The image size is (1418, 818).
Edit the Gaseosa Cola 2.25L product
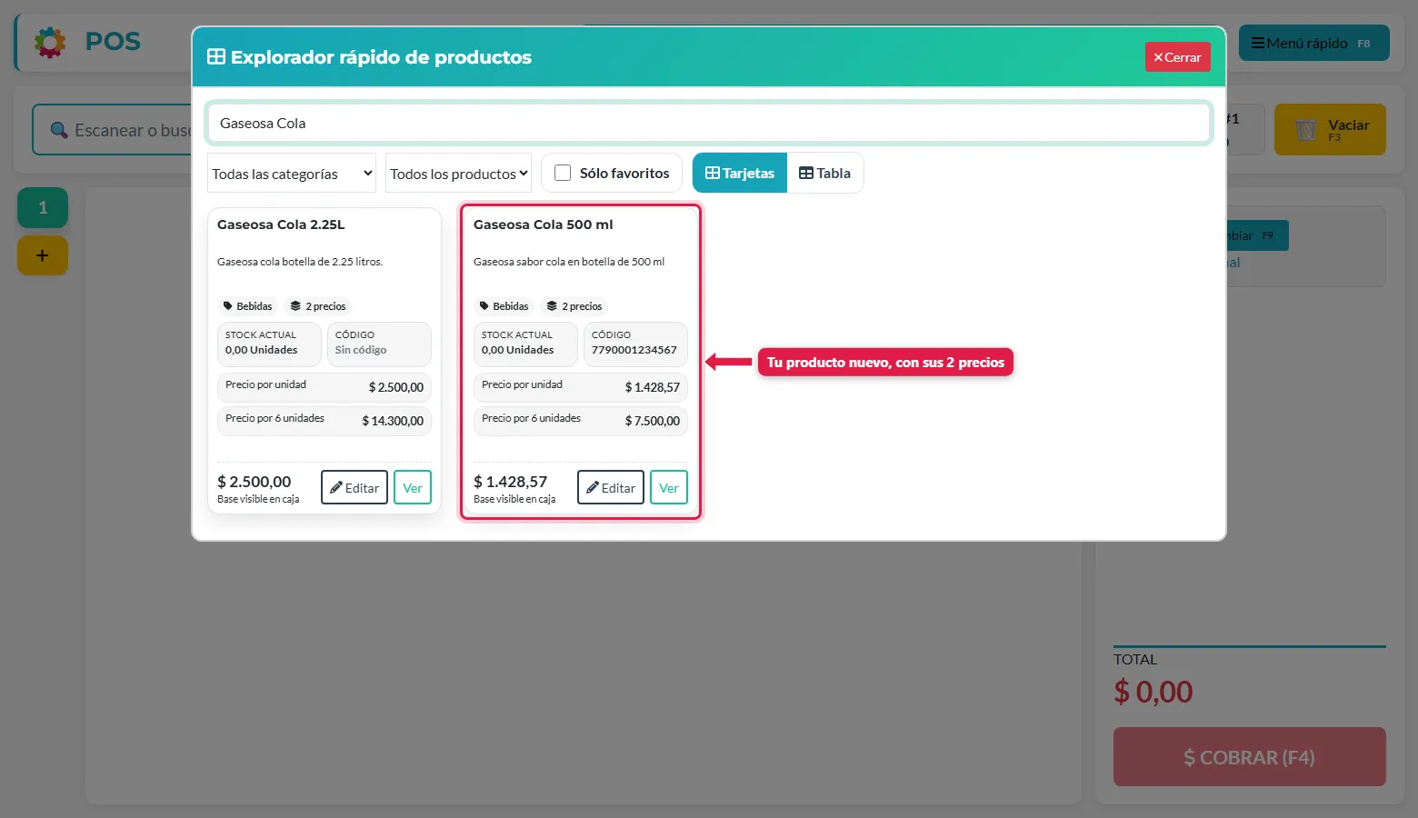point(354,487)
